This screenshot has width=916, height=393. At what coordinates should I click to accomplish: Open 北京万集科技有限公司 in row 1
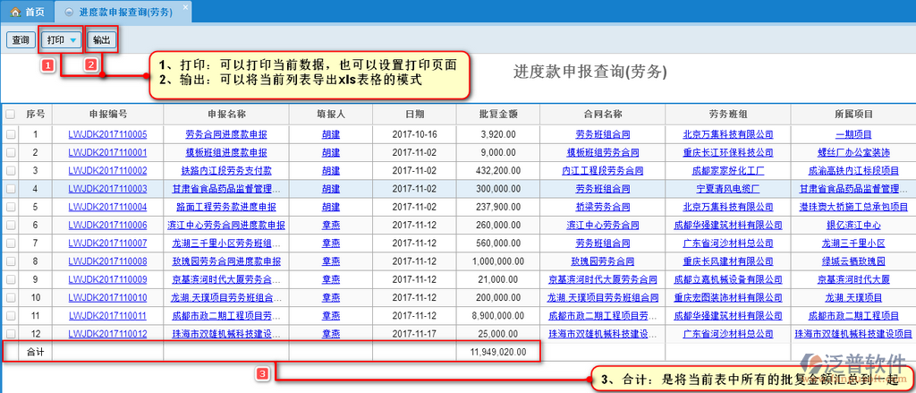coord(727,134)
